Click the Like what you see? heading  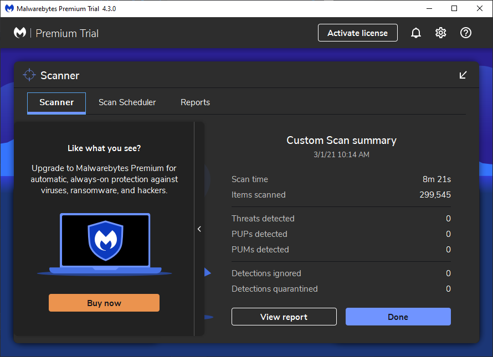(104, 148)
